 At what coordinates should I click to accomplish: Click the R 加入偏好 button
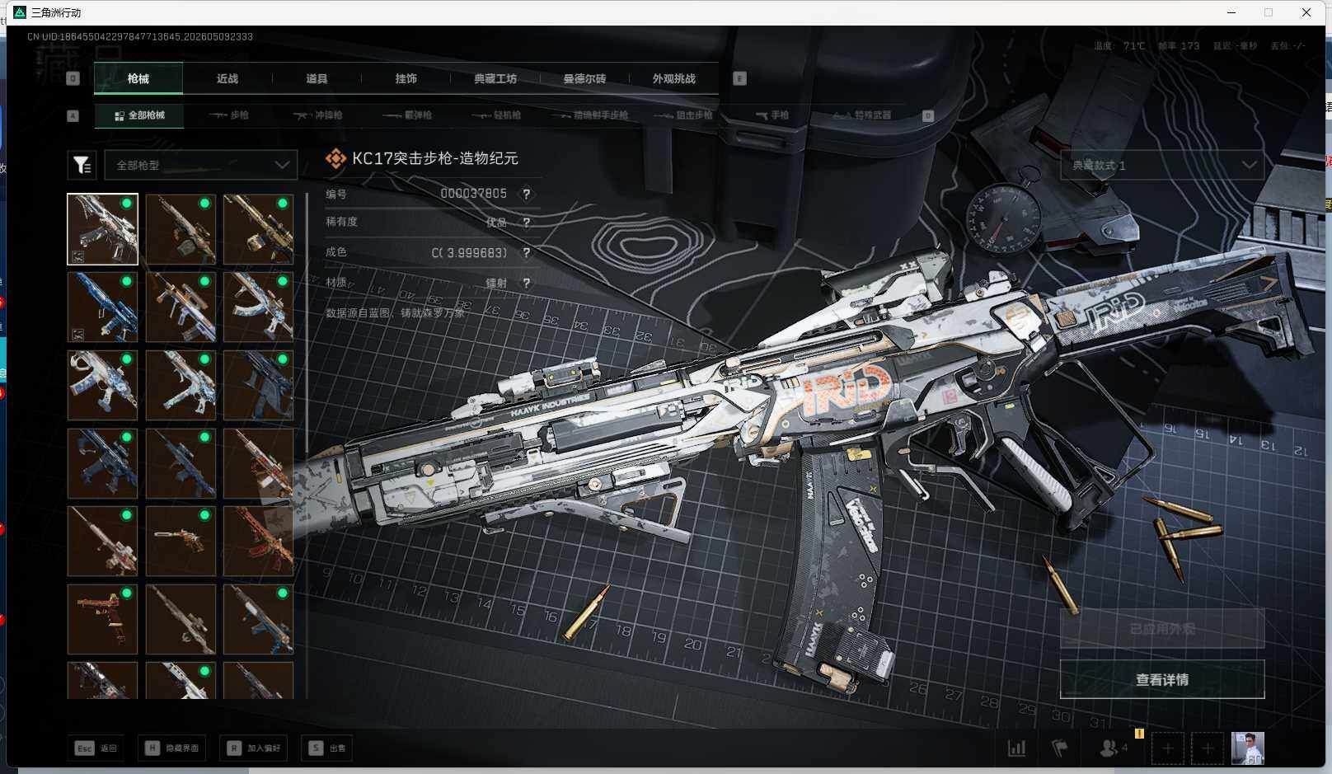(254, 748)
